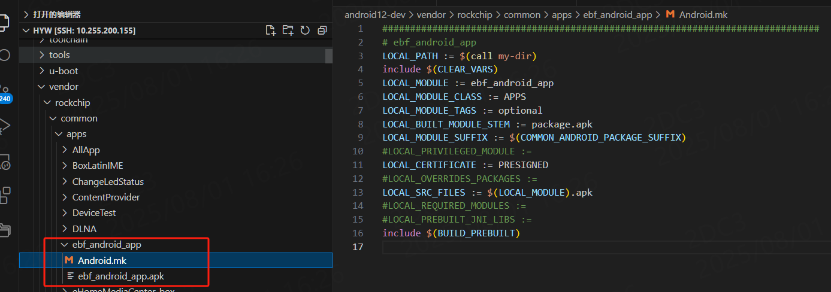Click the explorer tree scrollbar thumb
This screenshot has height=292, width=831.
(329, 56)
